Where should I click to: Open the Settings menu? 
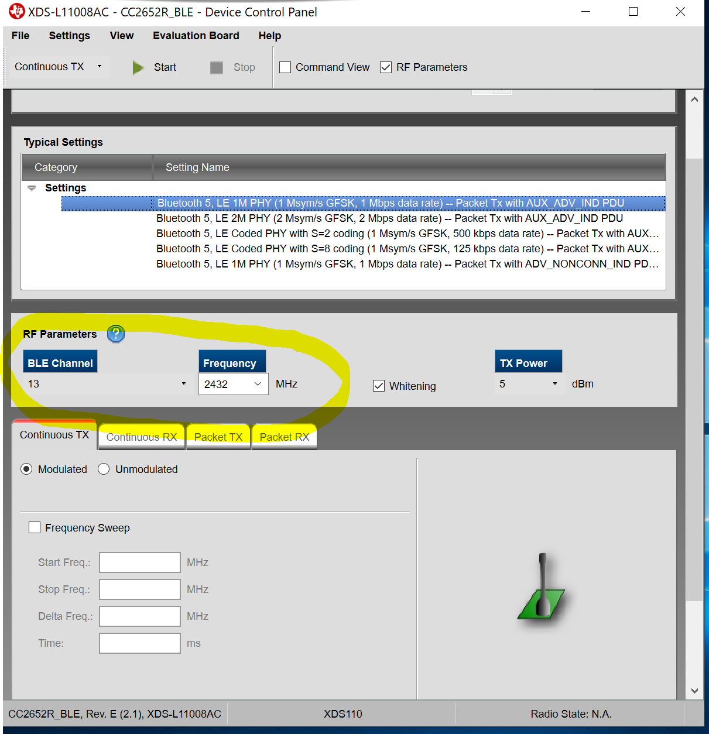coord(70,36)
